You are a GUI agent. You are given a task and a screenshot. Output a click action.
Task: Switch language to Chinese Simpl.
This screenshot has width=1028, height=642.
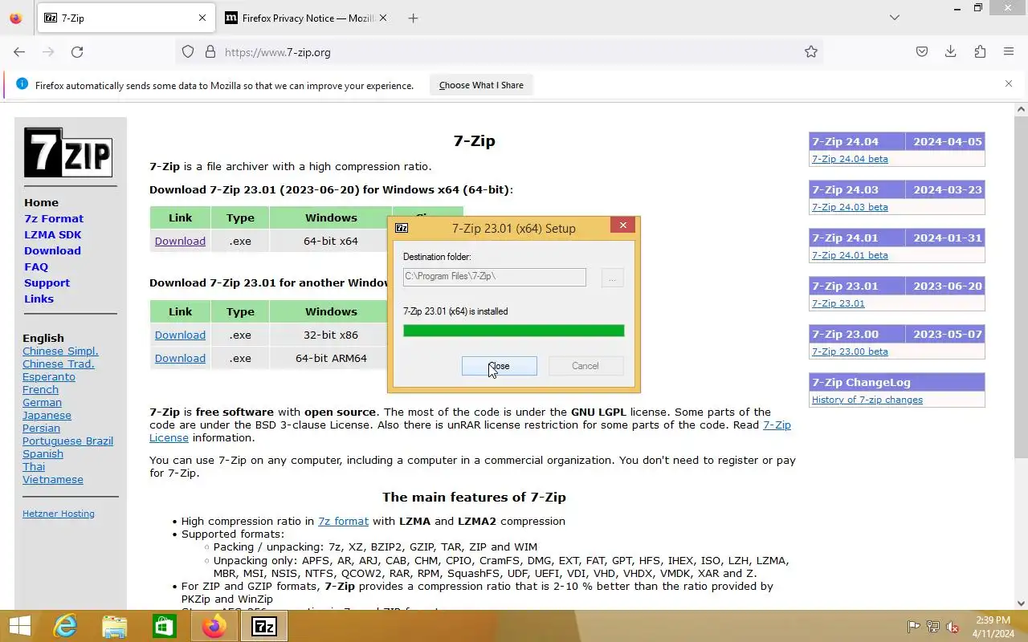[x=60, y=351]
